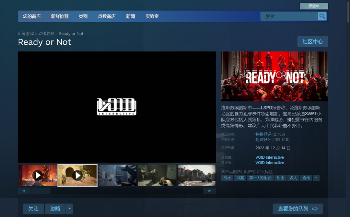Open 类别 menu
This screenshot has width=350, height=217.
tap(83, 16)
